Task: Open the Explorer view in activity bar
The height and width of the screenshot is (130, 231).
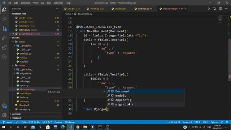Action: pos(4,10)
